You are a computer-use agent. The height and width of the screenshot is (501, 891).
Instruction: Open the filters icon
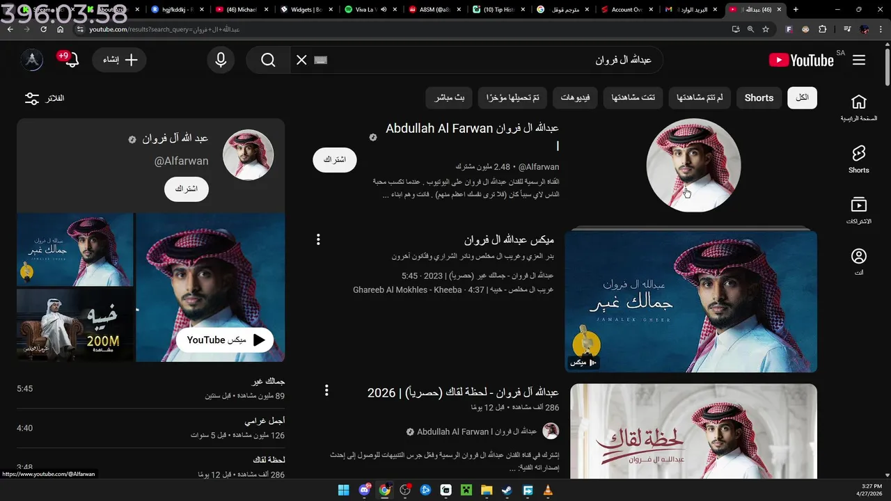coord(32,98)
